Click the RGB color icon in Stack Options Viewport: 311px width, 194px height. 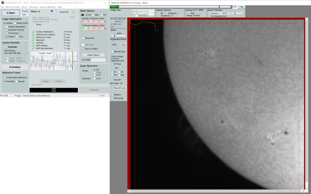[83, 15]
